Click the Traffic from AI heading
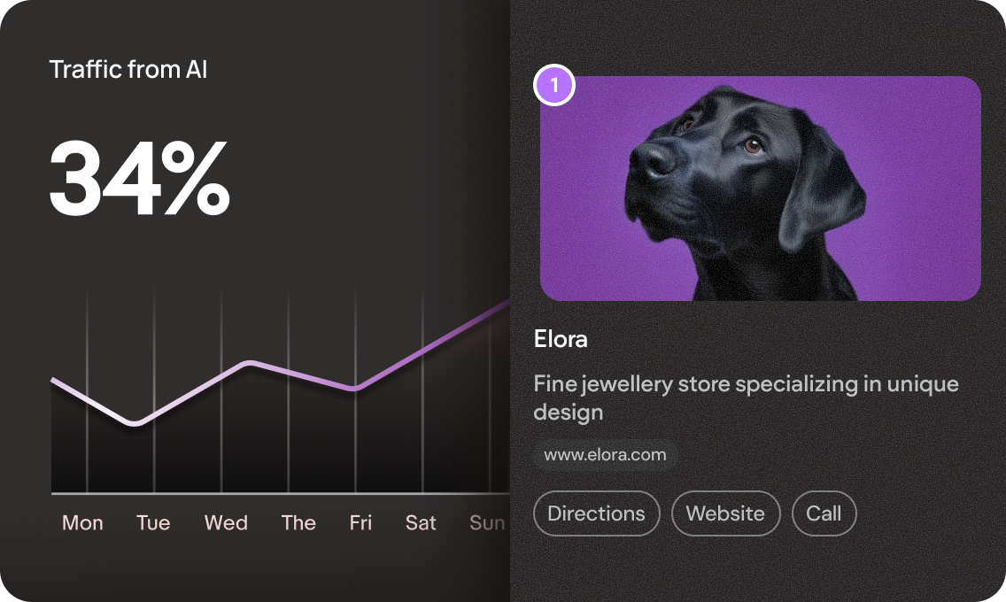The image size is (1006, 602). click(128, 69)
